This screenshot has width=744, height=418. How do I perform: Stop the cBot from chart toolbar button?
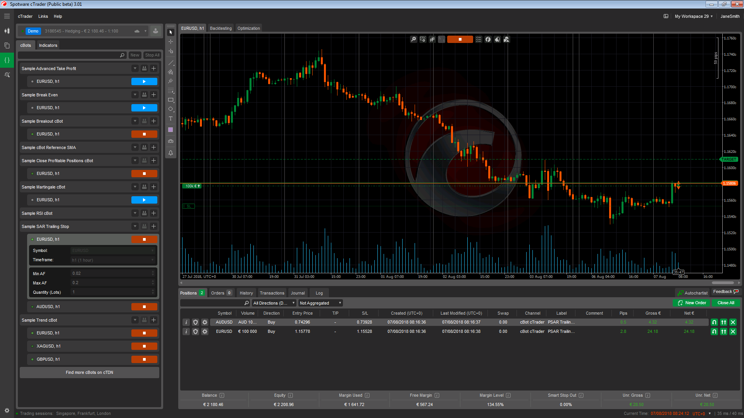tap(460, 39)
